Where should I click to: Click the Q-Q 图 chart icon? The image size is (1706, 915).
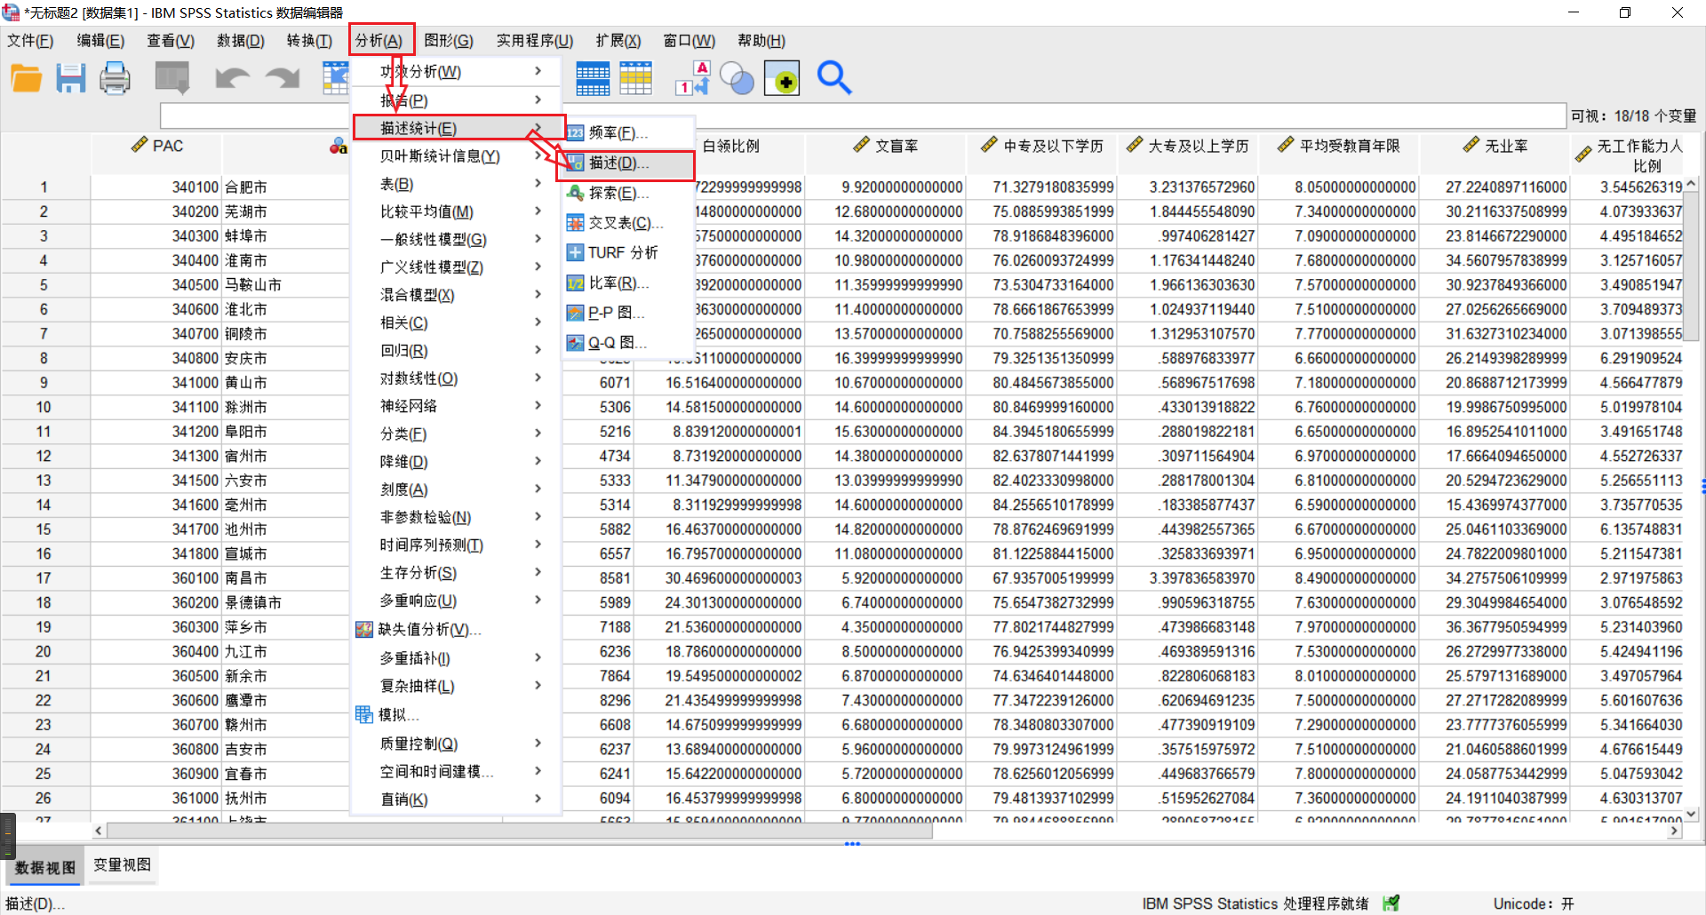[x=575, y=343]
